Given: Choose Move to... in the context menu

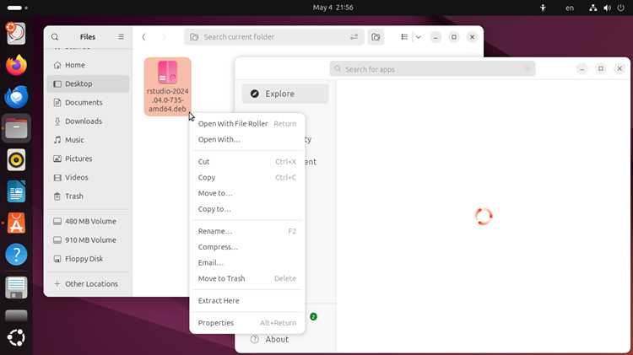Looking at the screenshot, I should pos(247,193).
